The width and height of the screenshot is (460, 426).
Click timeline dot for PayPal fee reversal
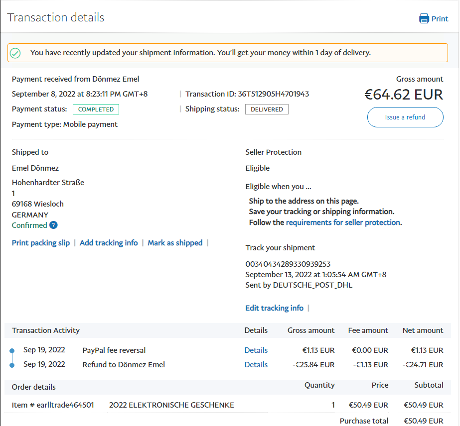12,351
